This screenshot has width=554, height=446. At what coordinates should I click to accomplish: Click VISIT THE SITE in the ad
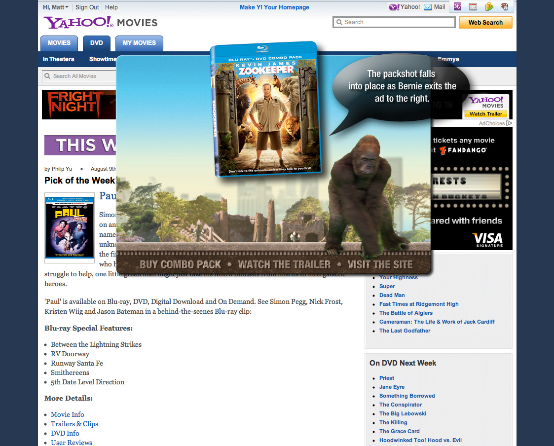(380, 264)
